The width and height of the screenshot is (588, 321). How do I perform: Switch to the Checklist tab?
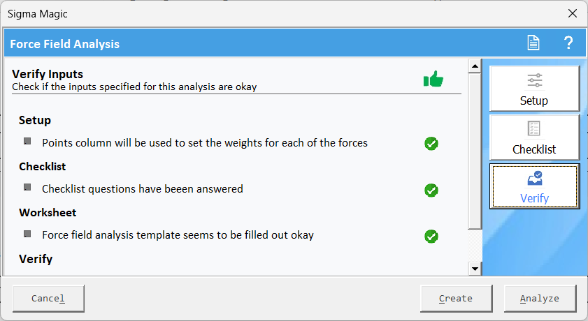[x=534, y=137]
